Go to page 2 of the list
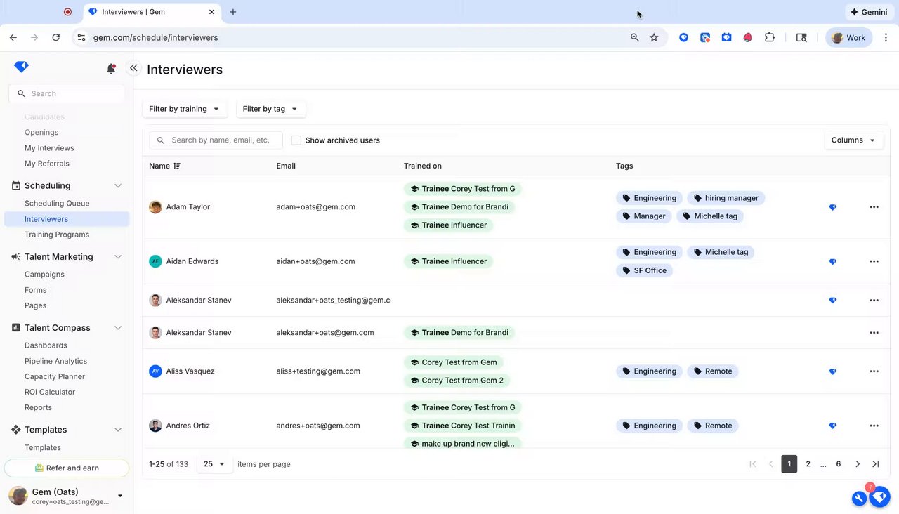This screenshot has height=514, width=899. tap(808, 464)
